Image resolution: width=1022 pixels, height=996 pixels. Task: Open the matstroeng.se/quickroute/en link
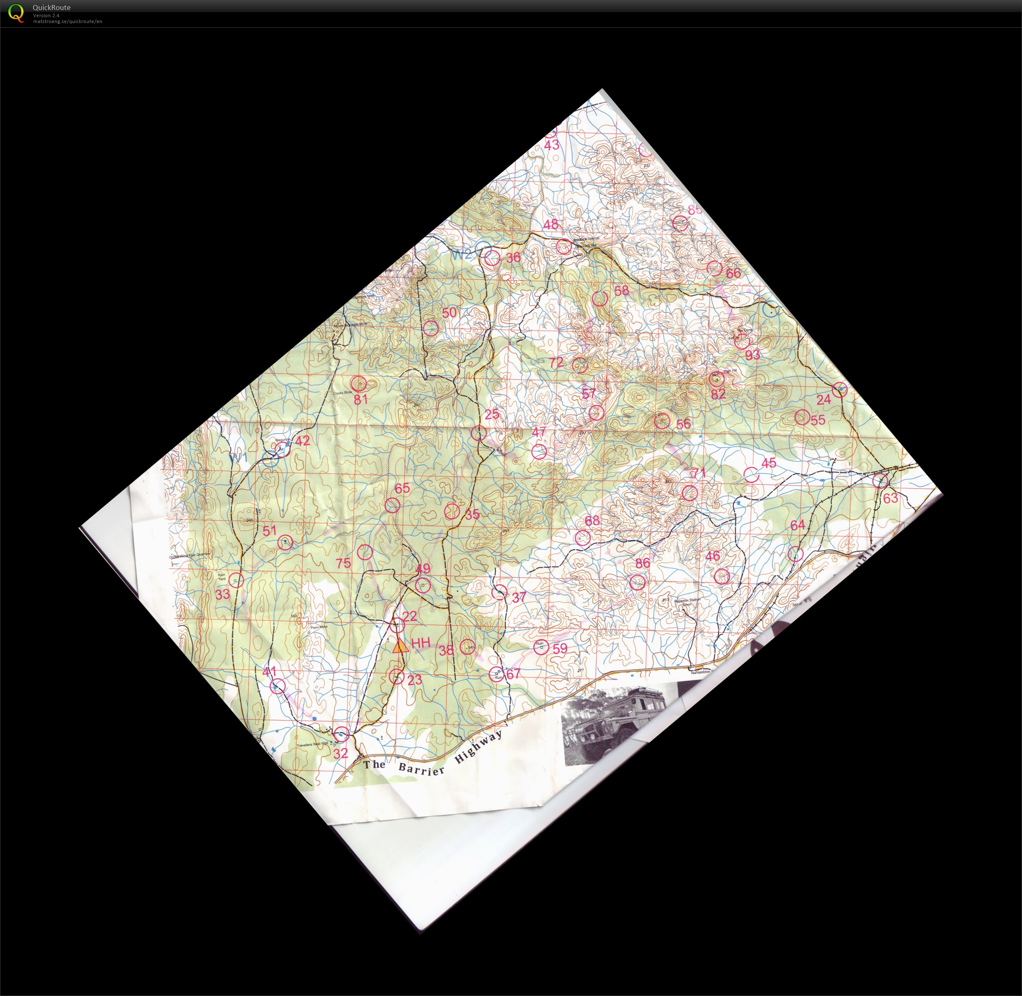[x=67, y=21]
